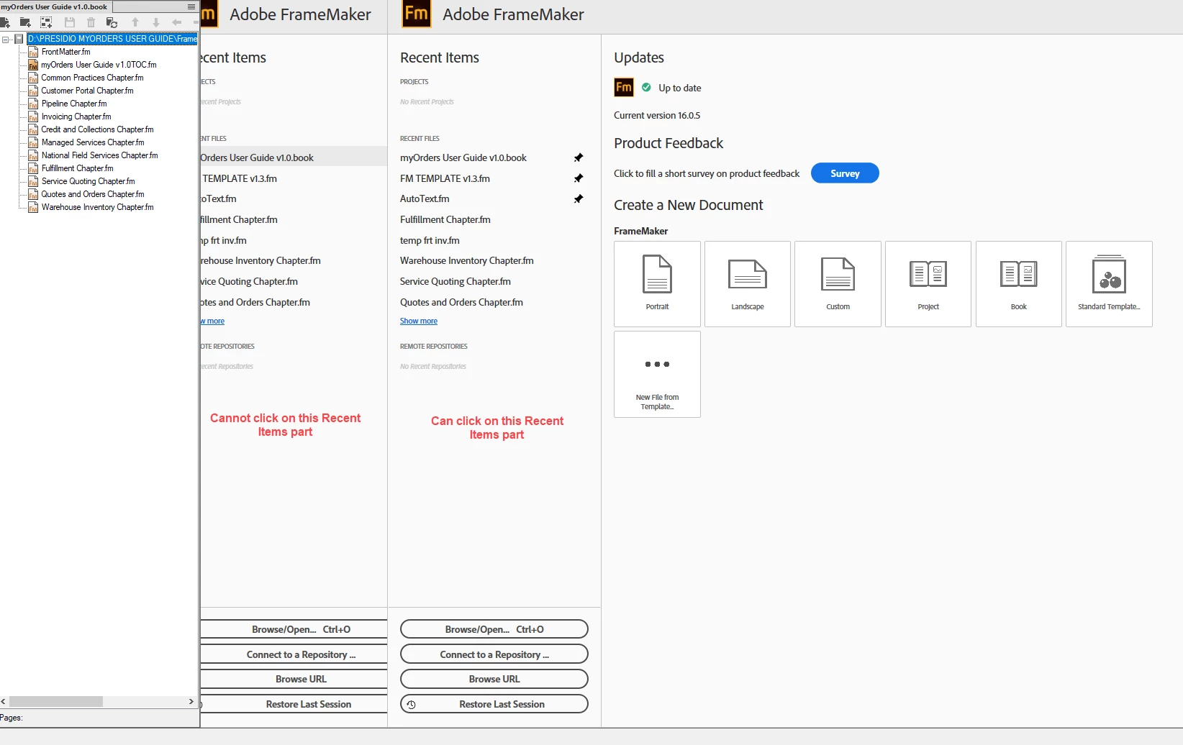Collapse the book tree root node
This screenshot has height=745, width=1183.
pos(6,39)
